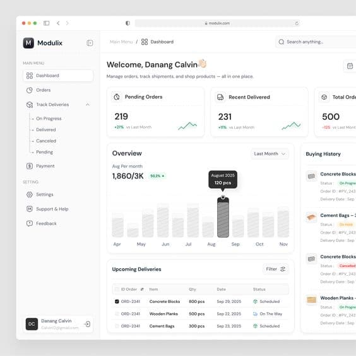Check the checkbox for Wooden Planks order
The image size is (356, 356).
click(117, 314)
